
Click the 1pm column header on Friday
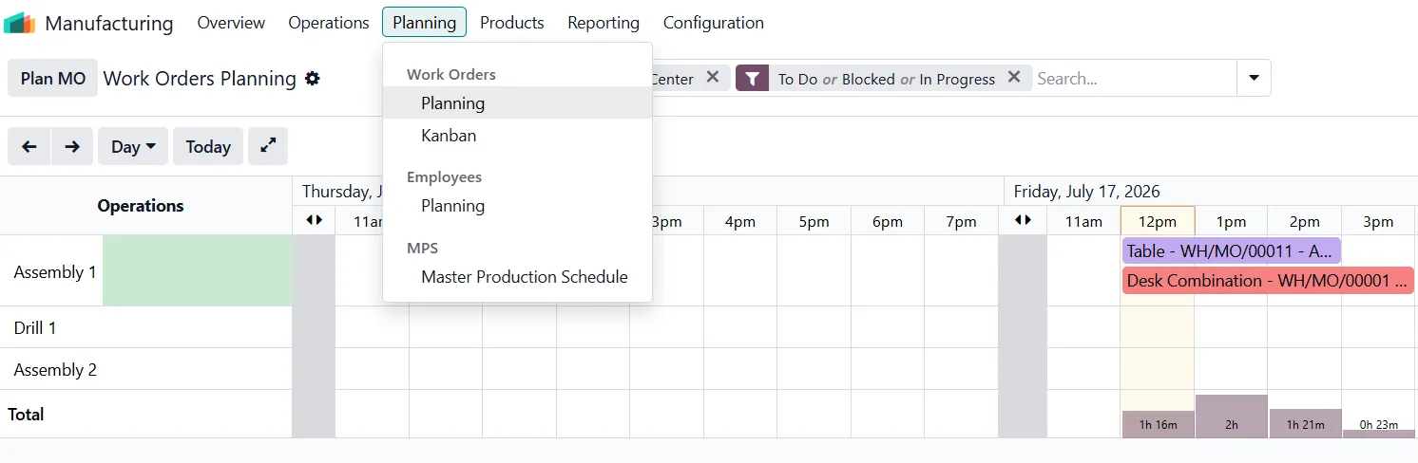tap(1231, 221)
